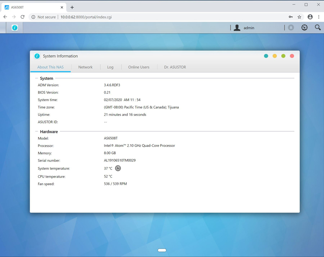Go to the Dr. ASUSTOR tab
This screenshot has height=257, width=324.
[x=175, y=67]
